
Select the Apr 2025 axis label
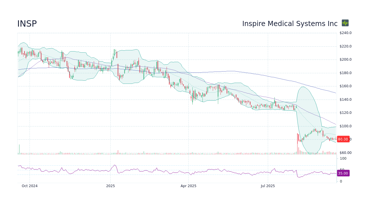pos(188,186)
